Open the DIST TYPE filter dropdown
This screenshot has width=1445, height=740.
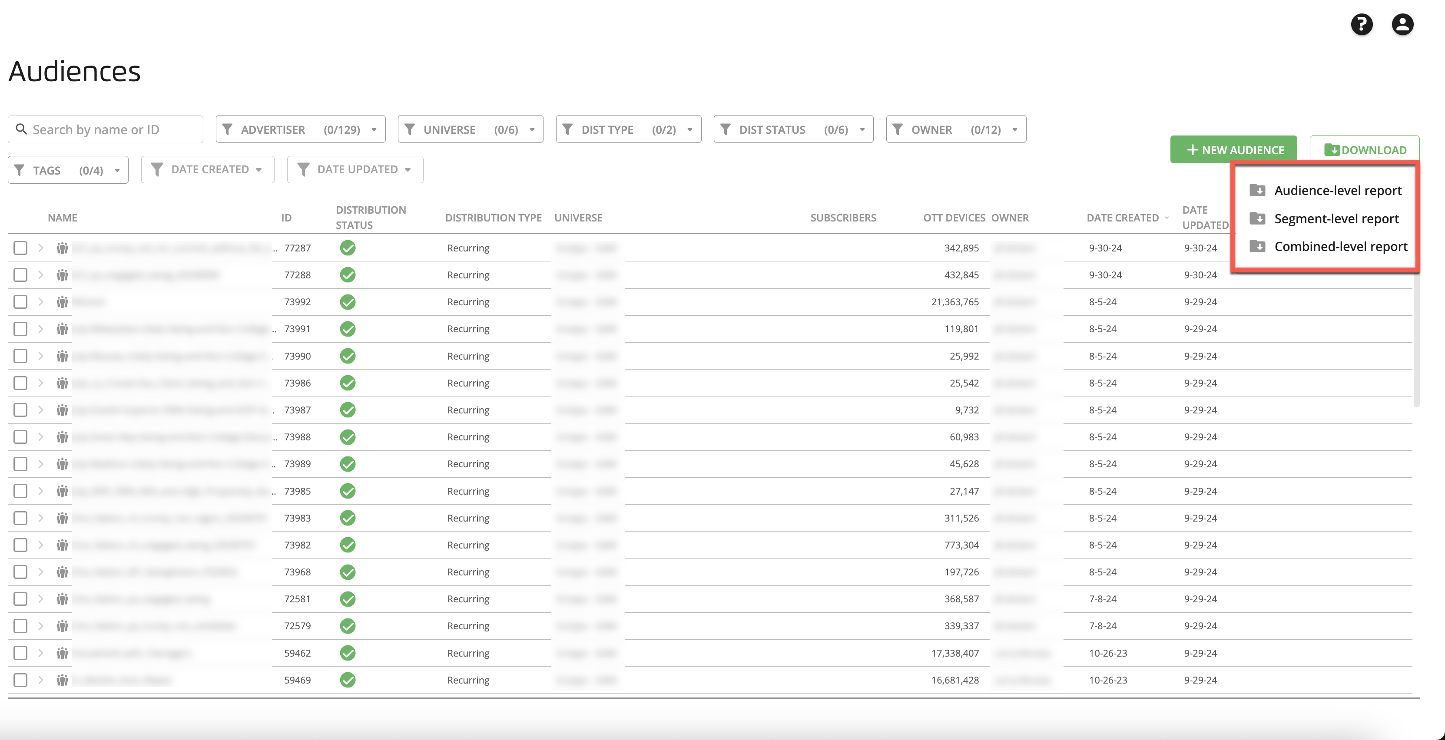click(x=628, y=129)
